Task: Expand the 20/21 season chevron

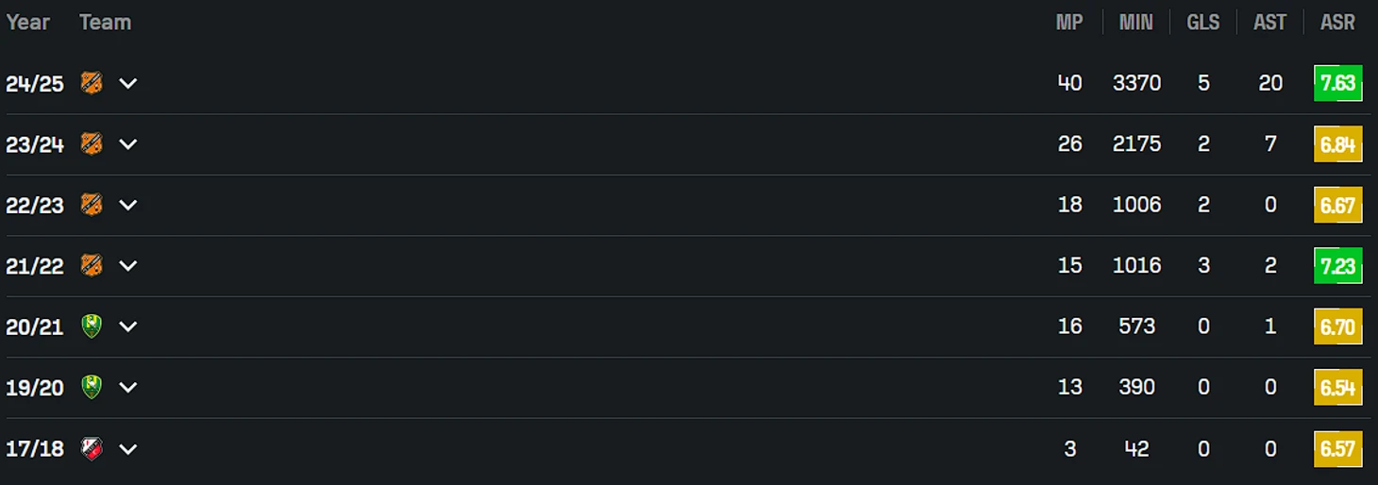Action: click(x=128, y=326)
